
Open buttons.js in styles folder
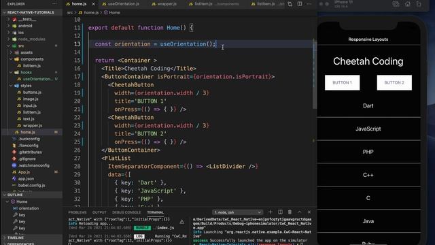click(31, 93)
